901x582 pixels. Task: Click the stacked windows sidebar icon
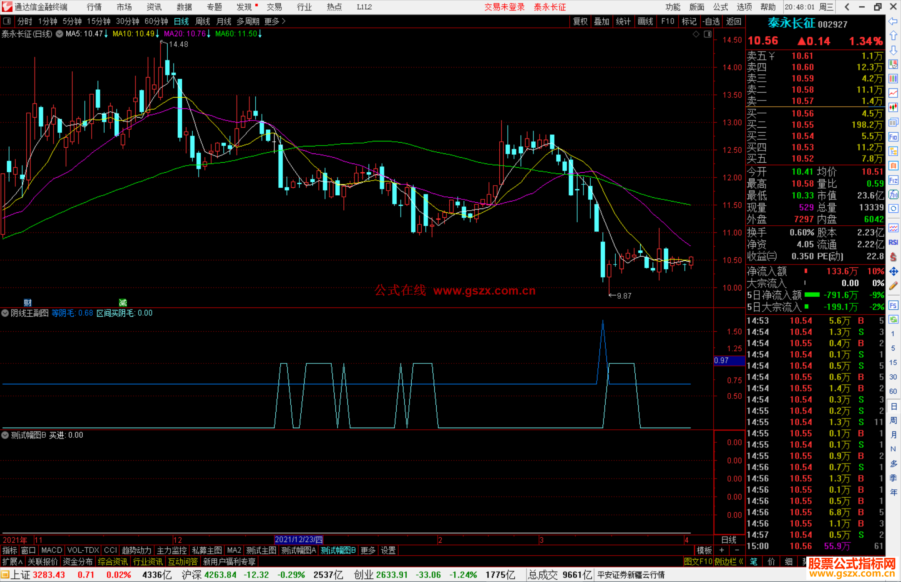pyautogui.click(x=893, y=122)
